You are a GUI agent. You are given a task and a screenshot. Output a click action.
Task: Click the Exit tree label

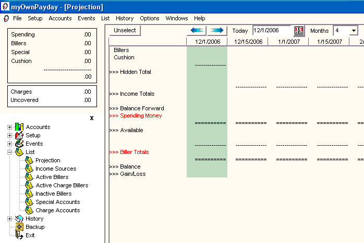tap(30, 235)
